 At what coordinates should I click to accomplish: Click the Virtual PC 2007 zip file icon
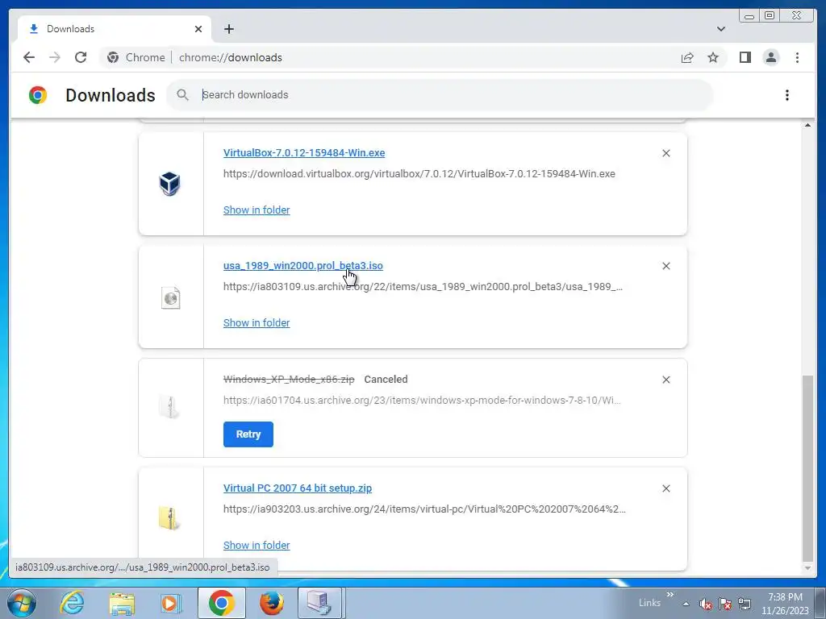(169, 518)
